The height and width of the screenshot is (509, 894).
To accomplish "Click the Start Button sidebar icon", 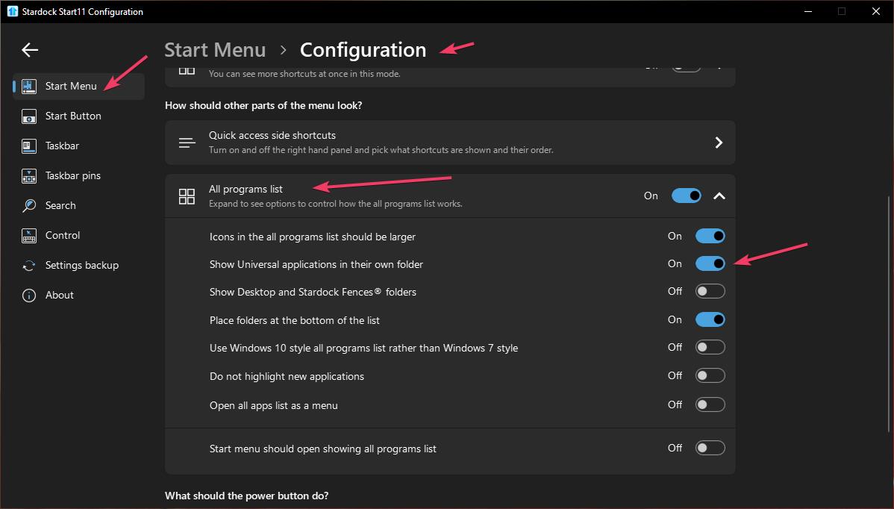I will [x=29, y=116].
